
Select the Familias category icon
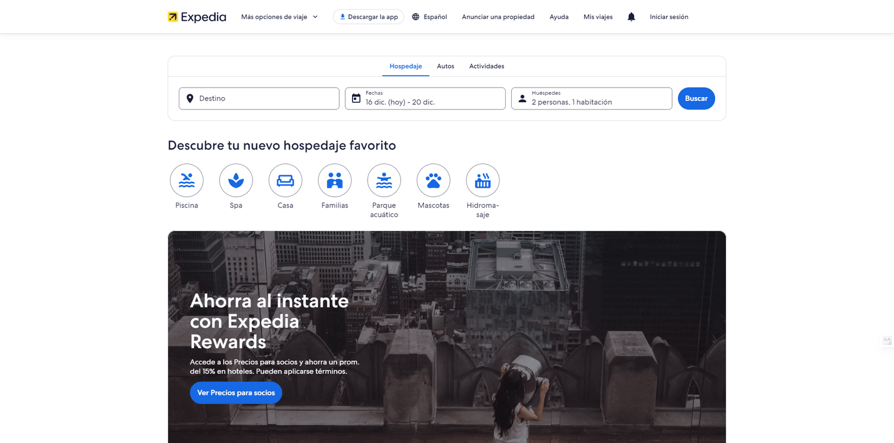[x=335, y=180]
